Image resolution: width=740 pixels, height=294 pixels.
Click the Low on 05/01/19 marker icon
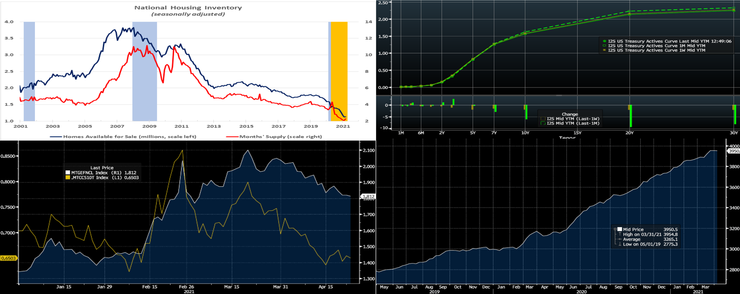tap(619, 244)
